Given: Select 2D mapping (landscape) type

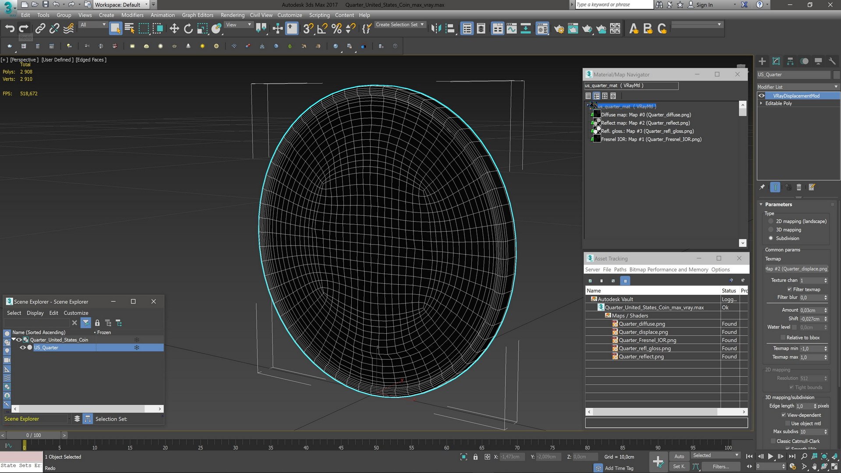Looking at the screenshot, I should pyautogui.click(x=771, y=221).
